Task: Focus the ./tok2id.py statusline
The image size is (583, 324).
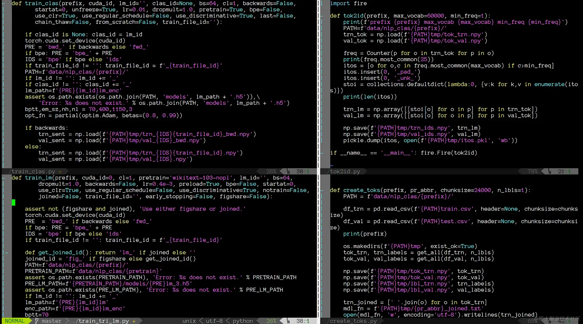Action: [x=343, y=171]
